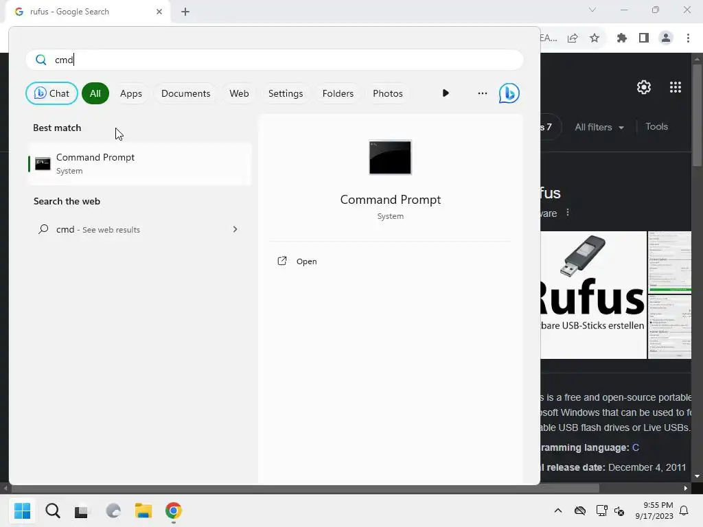Expand the All filters dropdown
The image size is (703, 527).
tap(599, 127)
